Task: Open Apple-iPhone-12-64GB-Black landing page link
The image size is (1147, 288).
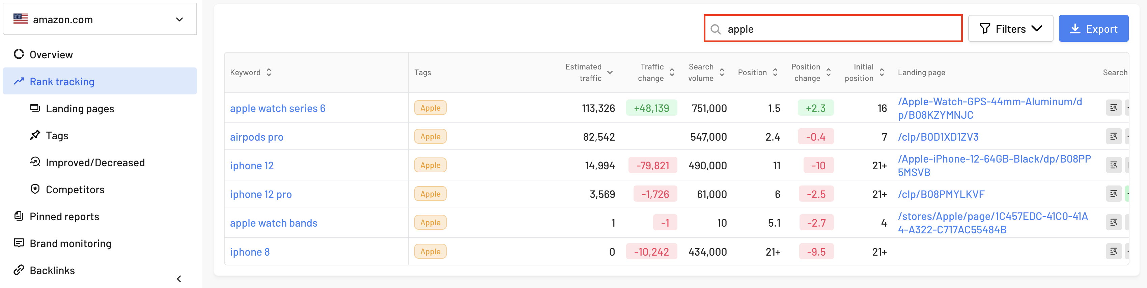Action: click(994, 166)
